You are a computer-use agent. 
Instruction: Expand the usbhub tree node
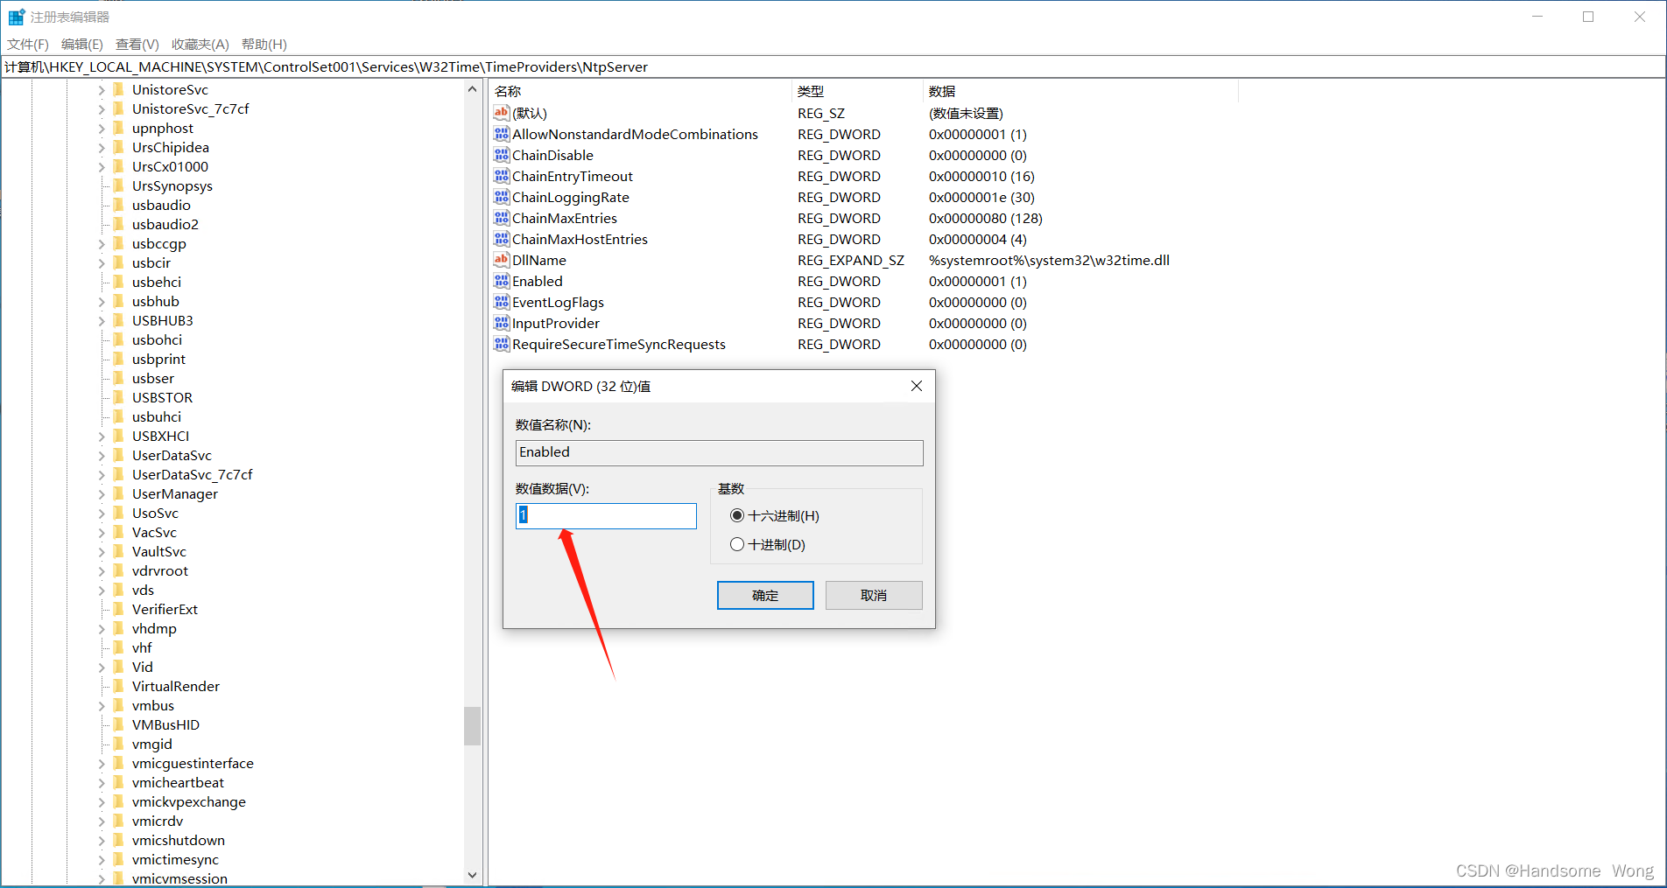pos(102,301)
